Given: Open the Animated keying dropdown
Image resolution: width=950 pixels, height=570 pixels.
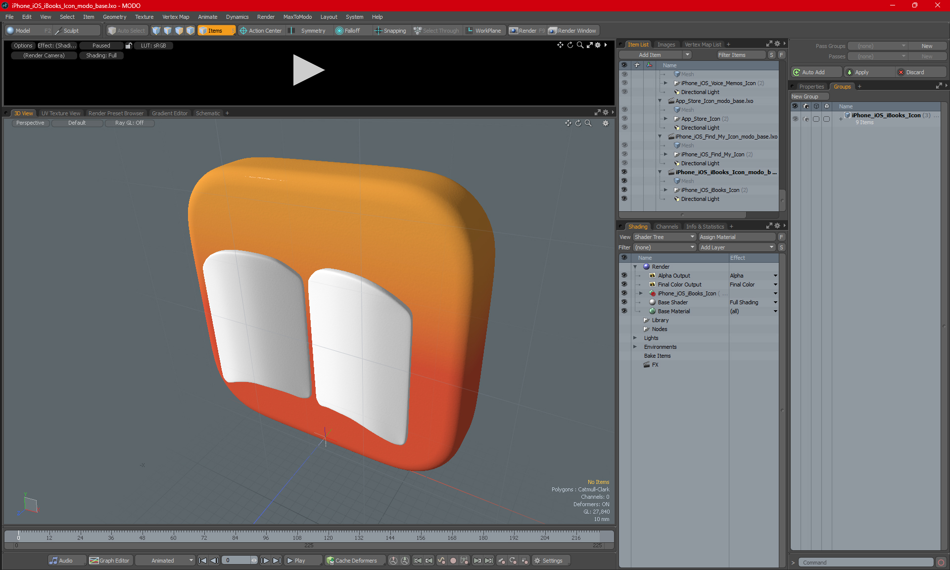Looking at the screenshot, I should pyautogui.click(x=165, y=561).
